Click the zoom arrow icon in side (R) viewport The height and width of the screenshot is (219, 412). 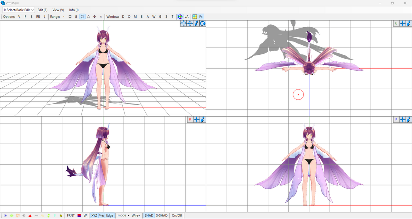(203, 119)
